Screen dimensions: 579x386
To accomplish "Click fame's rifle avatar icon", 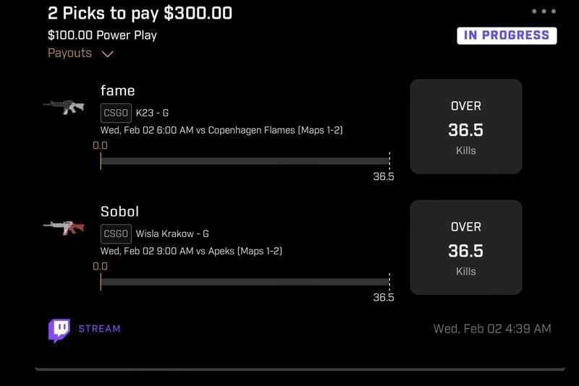I will pyautogui.click(x=64, y=106).
